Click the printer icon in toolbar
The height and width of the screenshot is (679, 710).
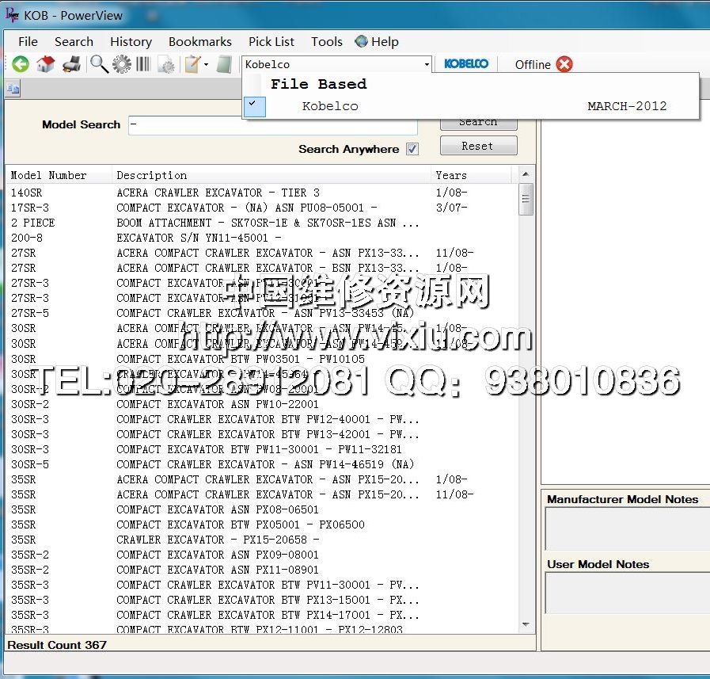71,64
